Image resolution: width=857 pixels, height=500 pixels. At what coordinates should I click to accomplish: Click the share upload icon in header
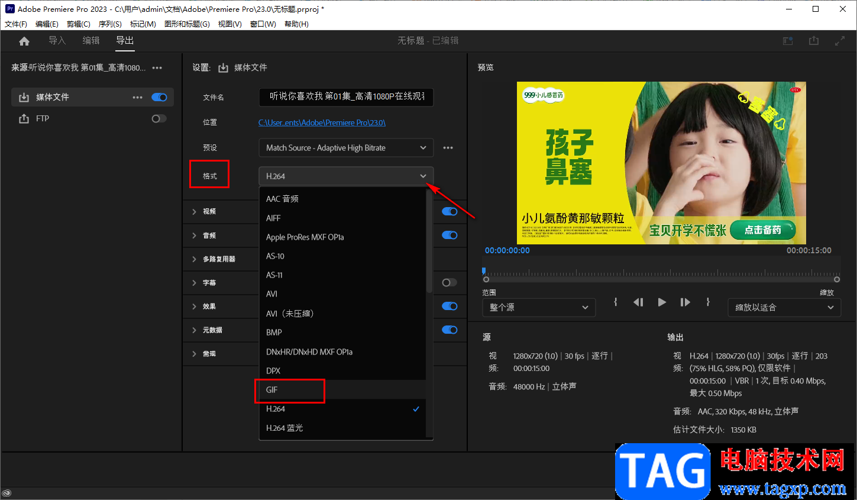814,40
